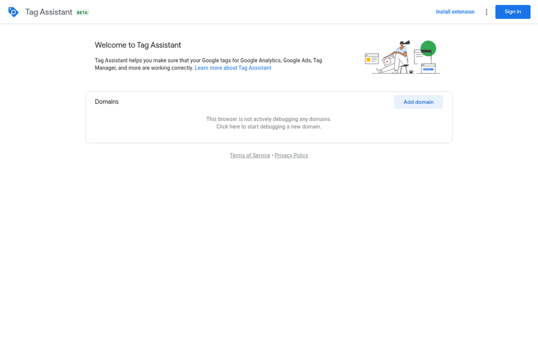Click the Tag Assistant logo icon
This screenshot has height=337, width=538.
pos(13,12)
